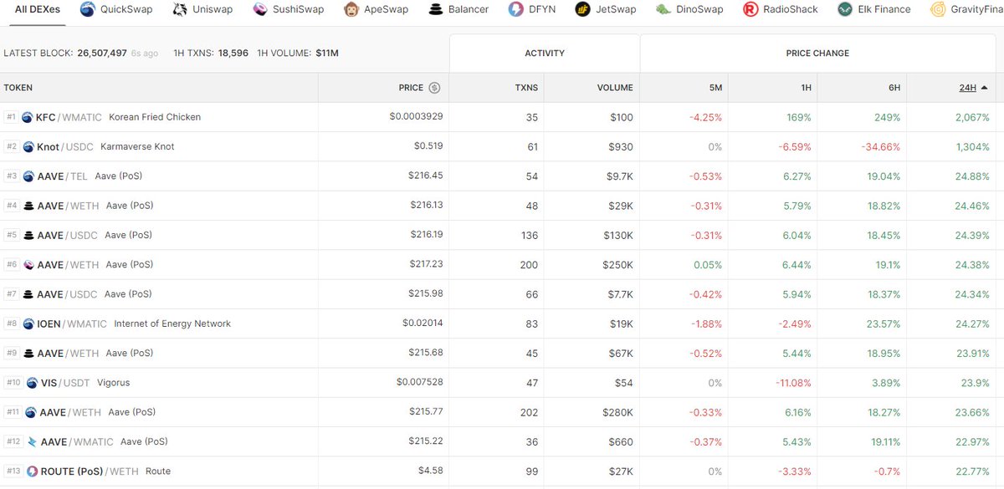
Task: Sort by the PRICE column header
Action: click(x=411, y=88)
